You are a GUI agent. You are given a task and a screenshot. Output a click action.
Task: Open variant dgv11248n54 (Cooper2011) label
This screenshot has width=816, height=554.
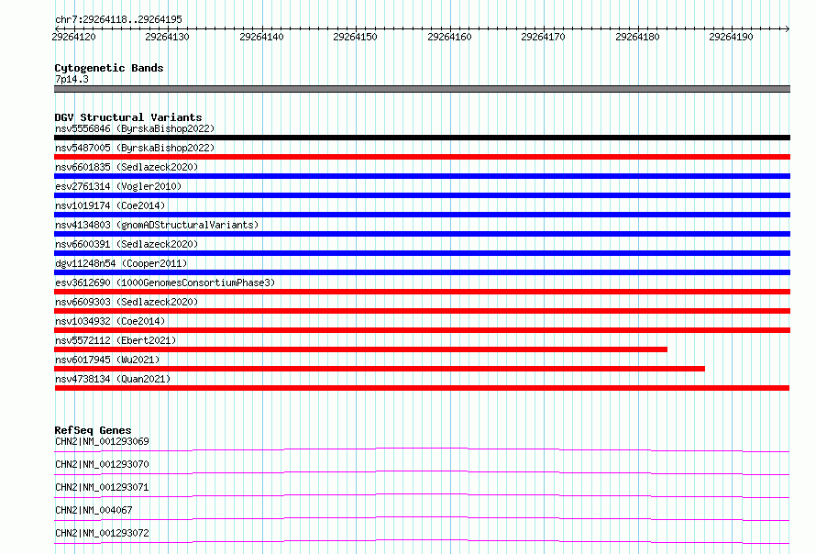(x=121, y=263)
